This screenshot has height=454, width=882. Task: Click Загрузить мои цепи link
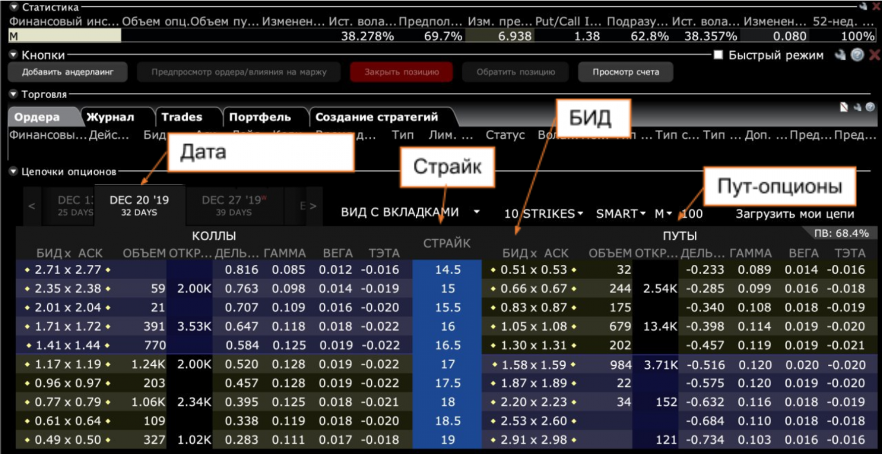click(x=795, y=214)
